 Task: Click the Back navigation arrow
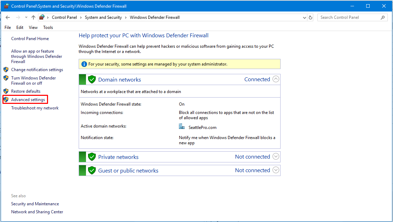click(8, 17)
